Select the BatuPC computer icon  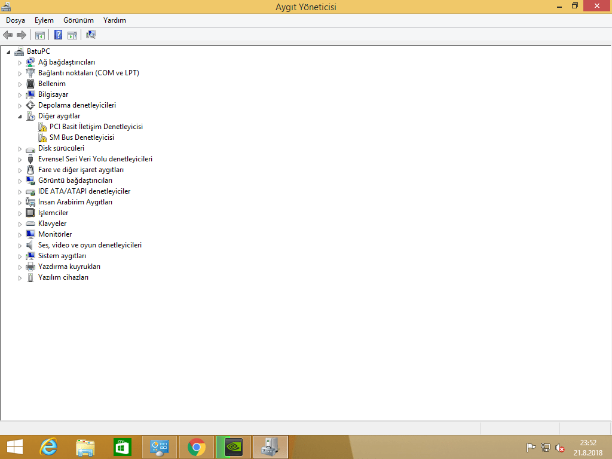point(19,51)
